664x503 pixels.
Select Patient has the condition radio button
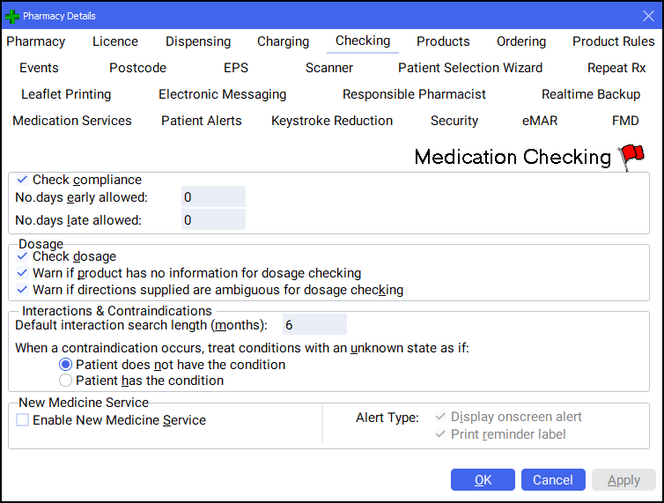65,381
